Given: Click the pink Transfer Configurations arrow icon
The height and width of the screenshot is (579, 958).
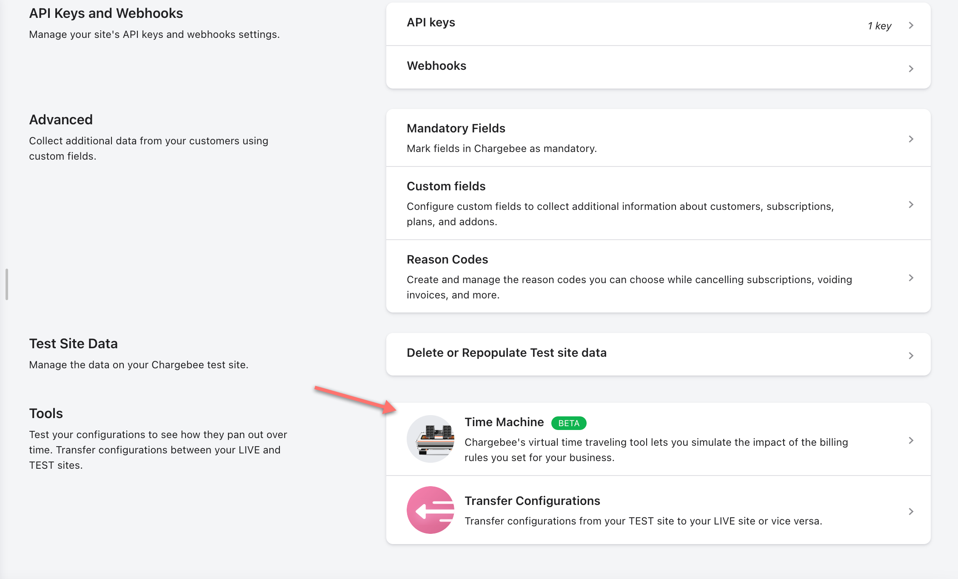Looking at the screenshot, I should (431, 510).
